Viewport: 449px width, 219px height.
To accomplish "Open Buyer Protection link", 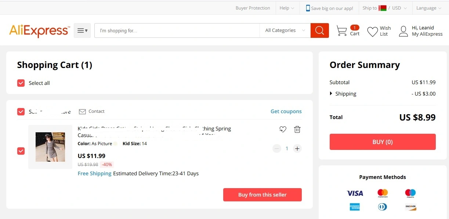I will [x=253, y=8].
